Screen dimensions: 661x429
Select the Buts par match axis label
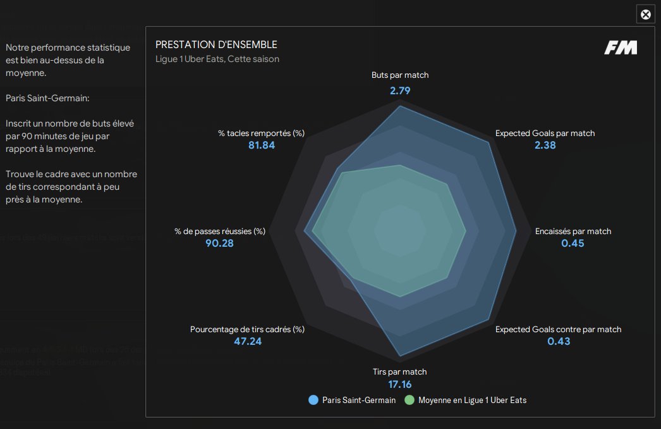[x=400, y=75]
